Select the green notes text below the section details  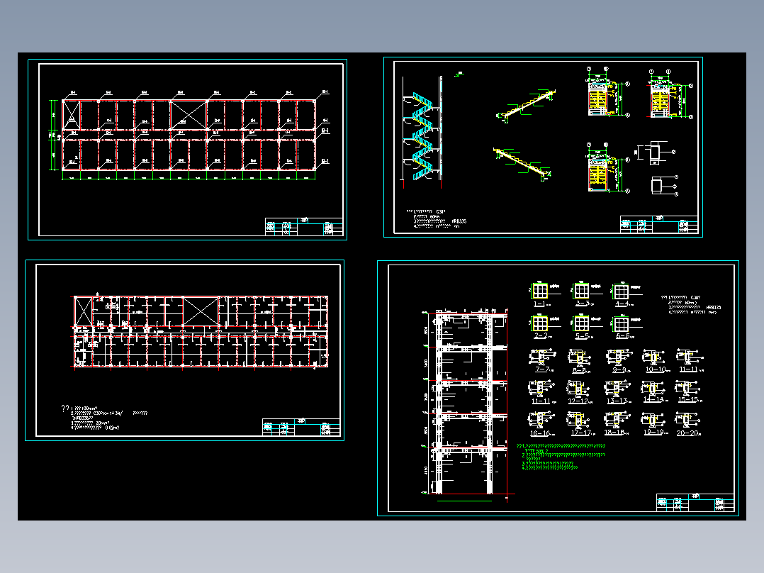click(x=561, y=457)
